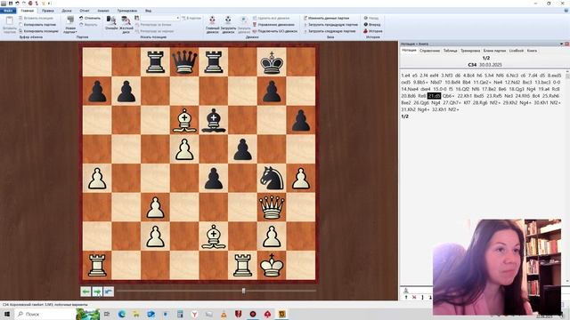Image resolution: width=570 pixels, height=320 pixels.
Task: Click the black knight on g4
Action: pos(272,178)
